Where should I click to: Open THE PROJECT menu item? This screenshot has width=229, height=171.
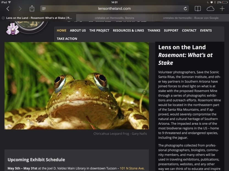click(x=99, y=31)
